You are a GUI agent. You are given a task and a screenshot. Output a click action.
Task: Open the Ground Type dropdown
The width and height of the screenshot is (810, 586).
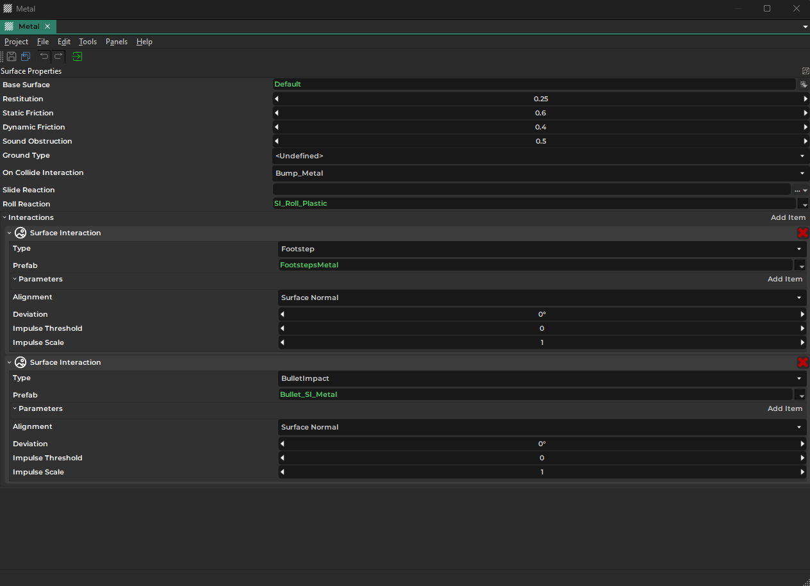pyautogui.click(x=802, y=156)
